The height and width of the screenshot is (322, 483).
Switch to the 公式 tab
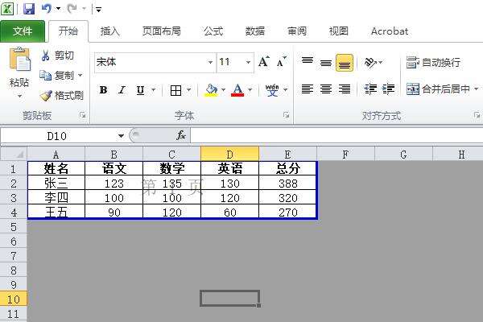(x=213, y=31)
